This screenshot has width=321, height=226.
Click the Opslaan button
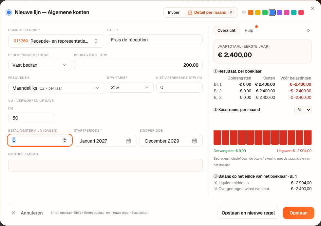[298, 213]
